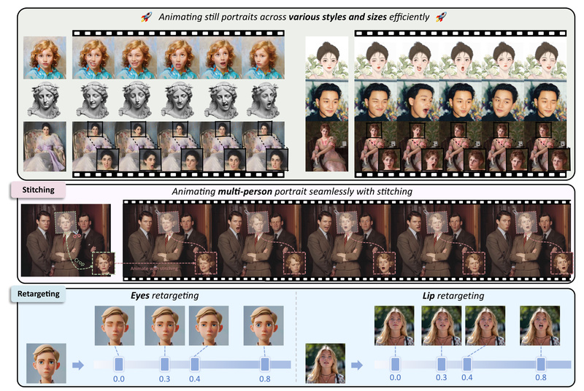584x391 pixels.
Task: Click the 0.4 value under the Lip slider
Action: [467, 378]
